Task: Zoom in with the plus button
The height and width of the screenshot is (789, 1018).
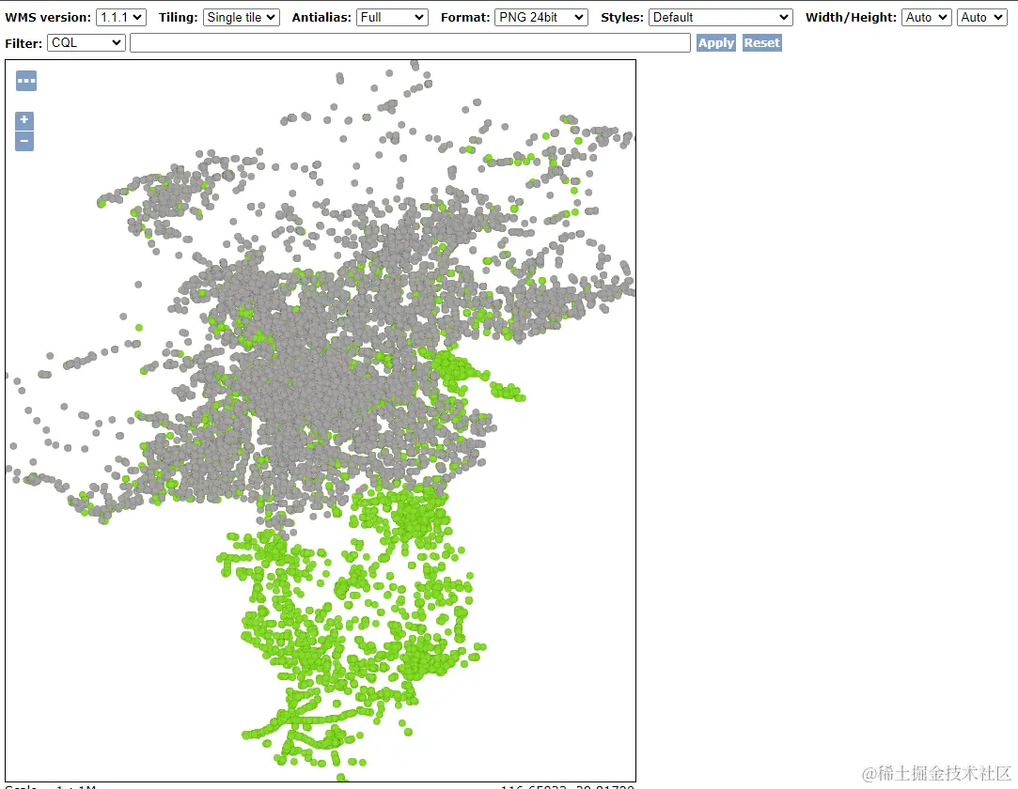Action: pyautogui.click(x=24, y=120)
